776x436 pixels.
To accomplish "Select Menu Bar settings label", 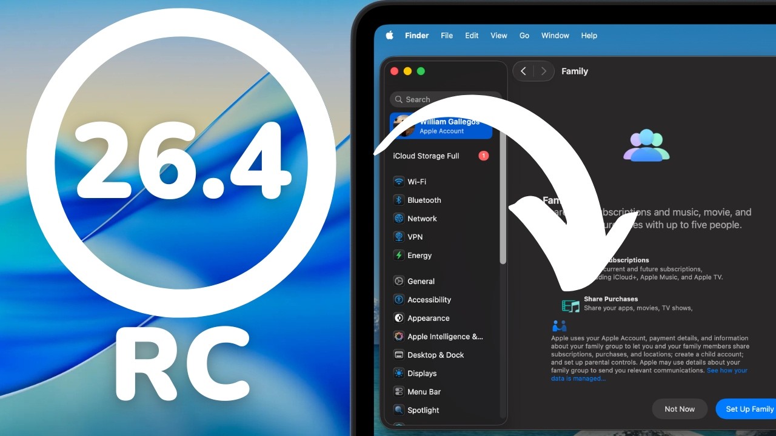I will click(424, 392).
